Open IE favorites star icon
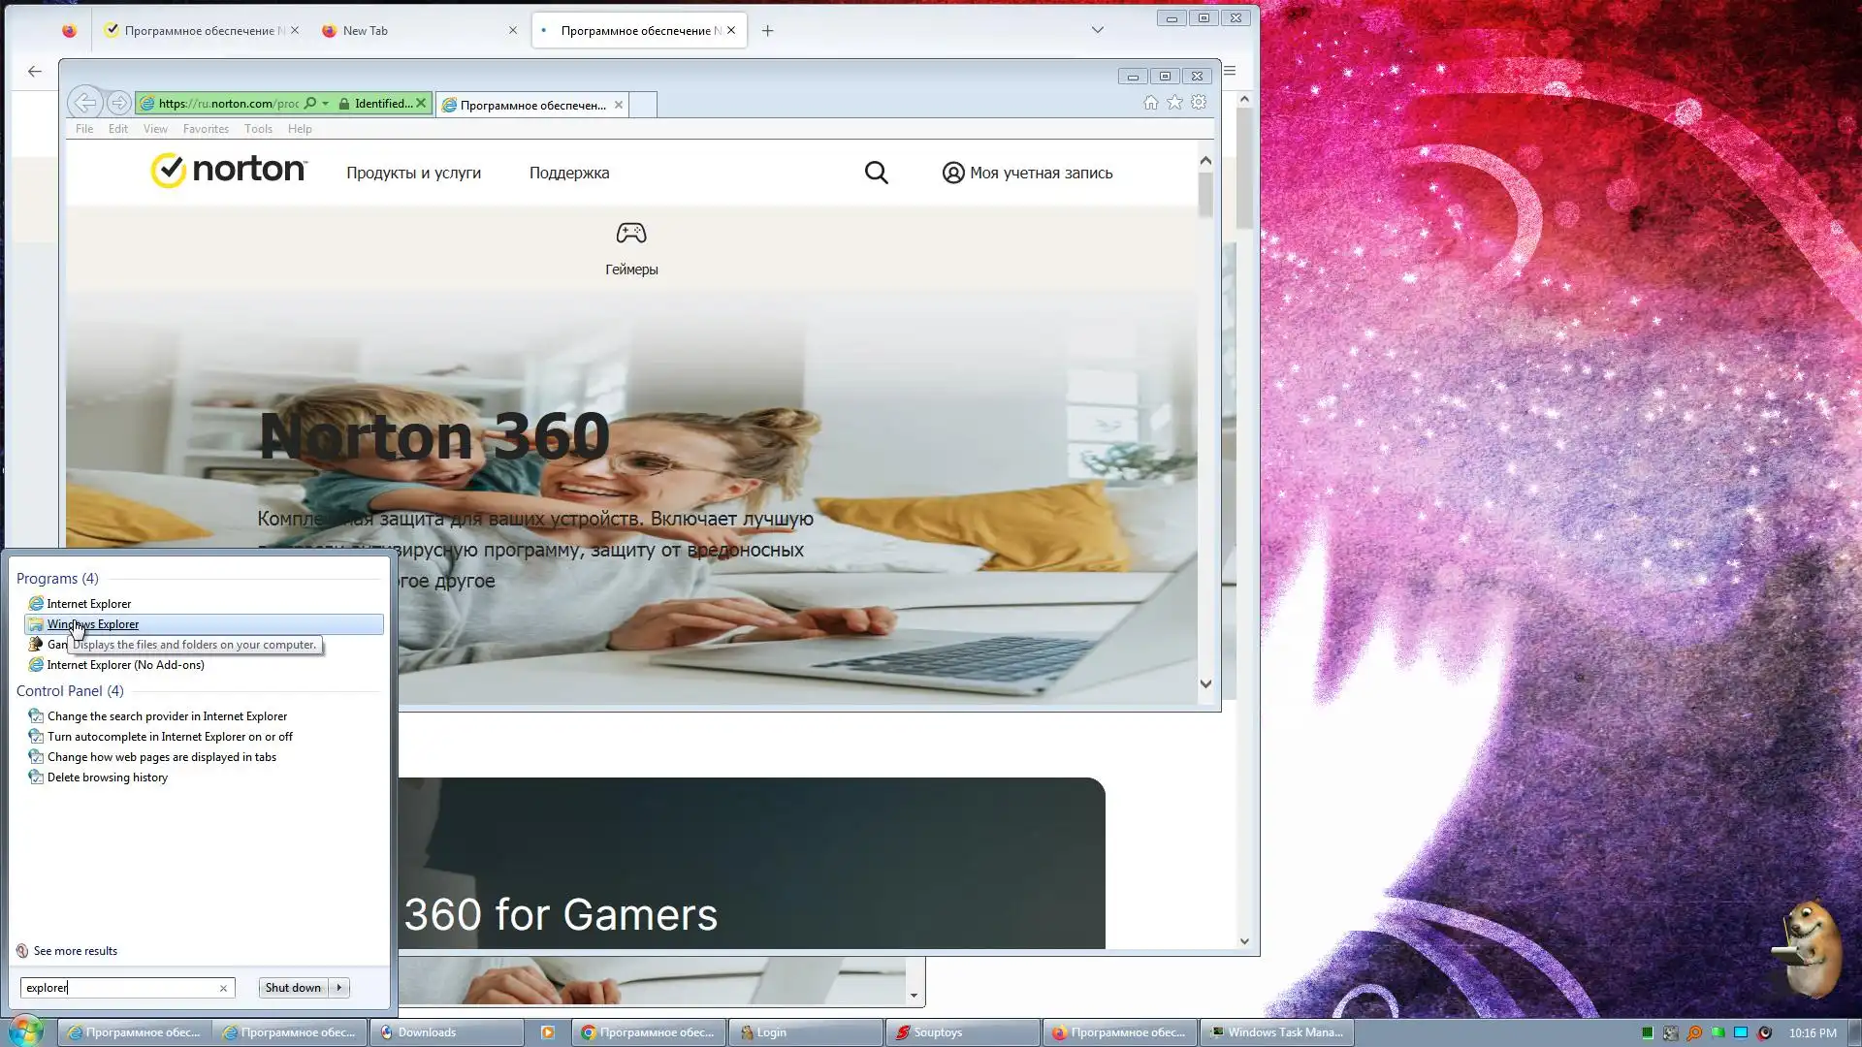 1174,103
